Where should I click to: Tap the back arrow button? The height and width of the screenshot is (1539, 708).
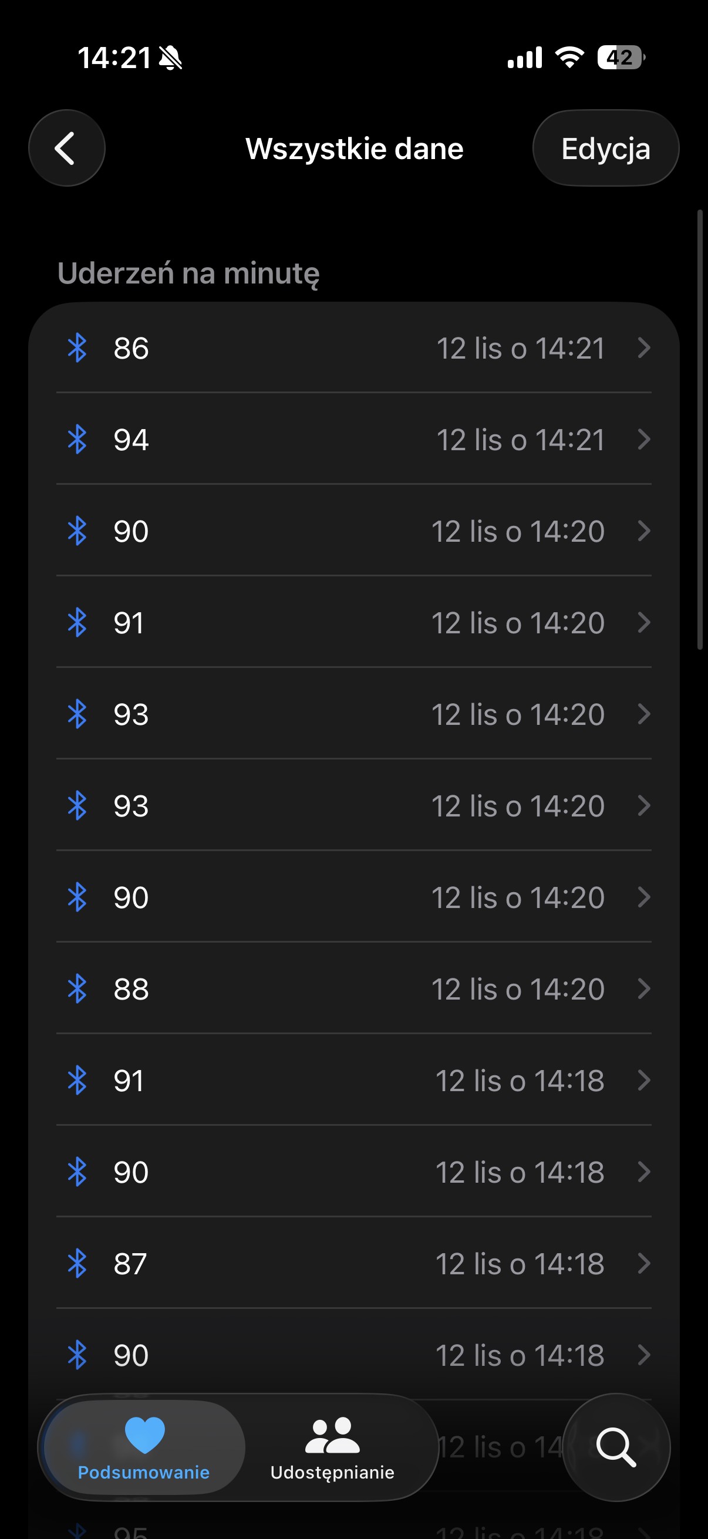click(x=66, y=148)
